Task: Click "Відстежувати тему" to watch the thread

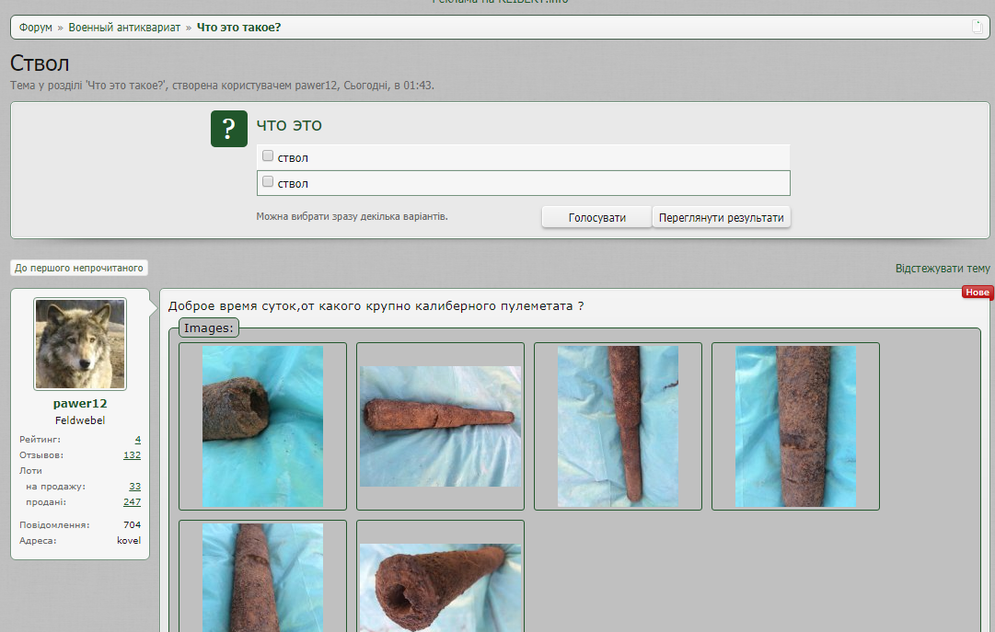Action: click(943, 269)
